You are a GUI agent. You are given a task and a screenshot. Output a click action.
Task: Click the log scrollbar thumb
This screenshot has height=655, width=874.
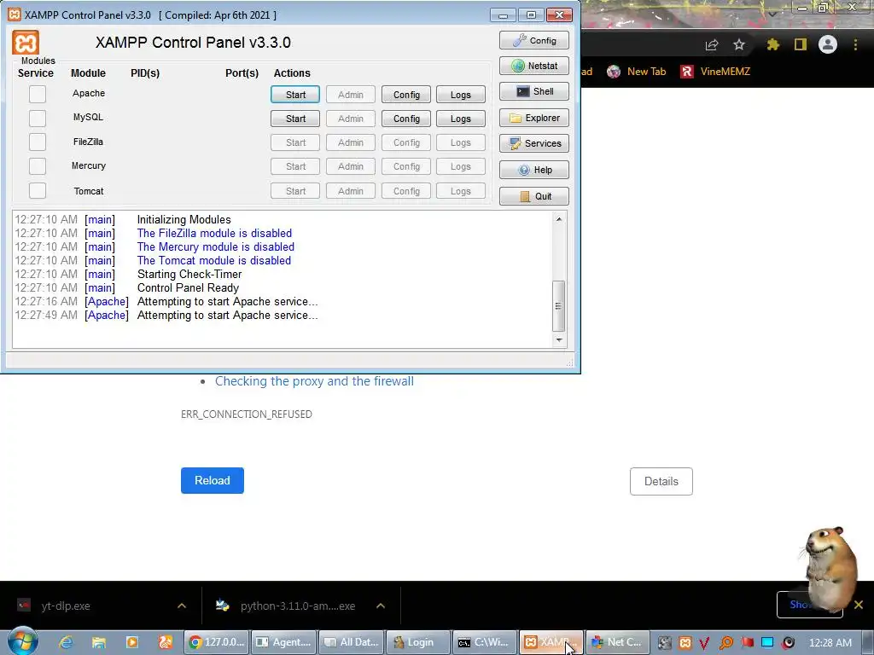tap(558, 306)
